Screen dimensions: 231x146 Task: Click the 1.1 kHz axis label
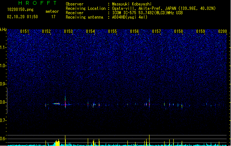click(3, 47)
